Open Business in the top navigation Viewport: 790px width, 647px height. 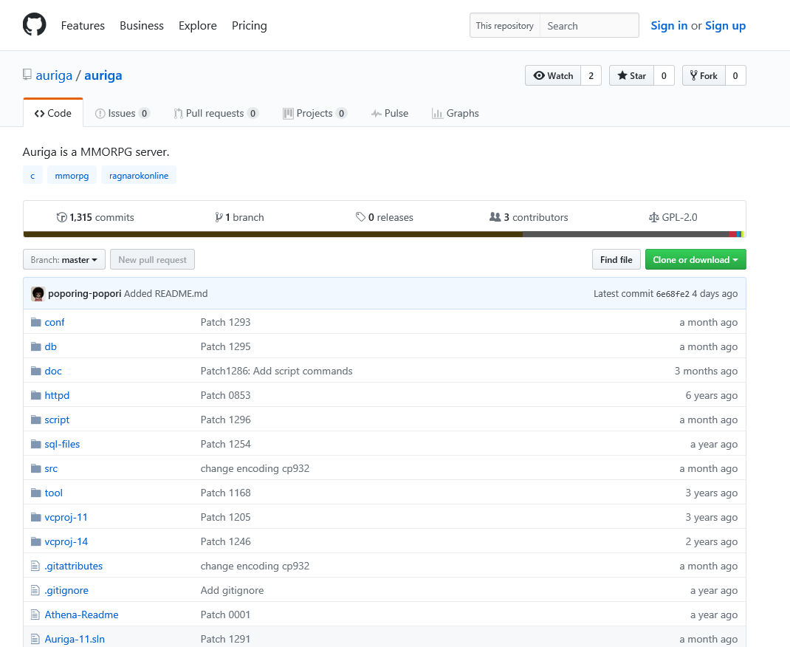142,26
